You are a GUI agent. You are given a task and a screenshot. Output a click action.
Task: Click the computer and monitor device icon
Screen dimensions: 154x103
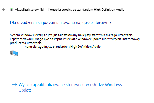tap(14, 53)
